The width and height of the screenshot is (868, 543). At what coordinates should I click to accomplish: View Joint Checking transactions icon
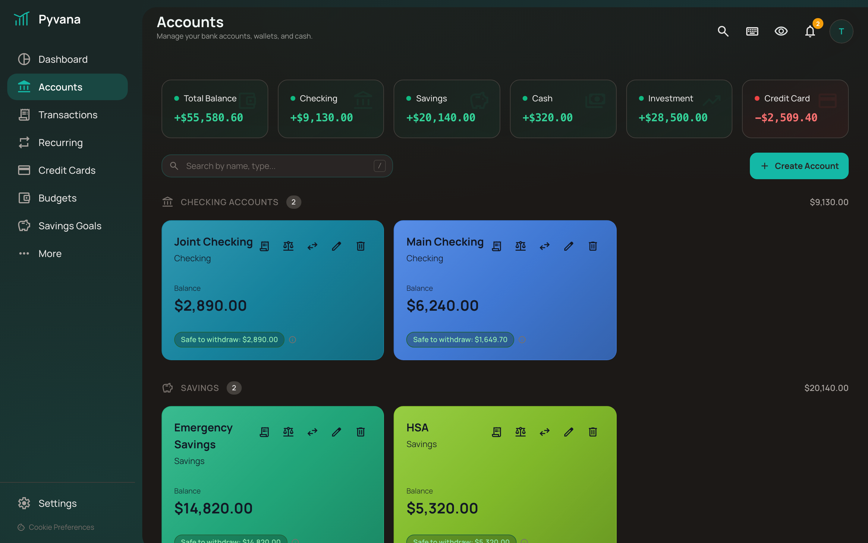[264, 246]
